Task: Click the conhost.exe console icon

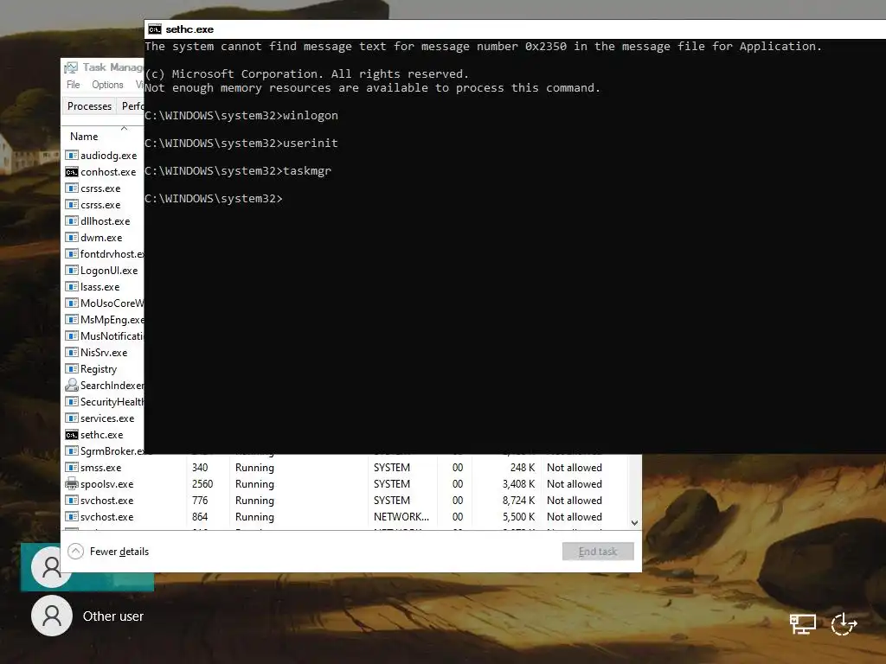Action: [x=72, y=172]
